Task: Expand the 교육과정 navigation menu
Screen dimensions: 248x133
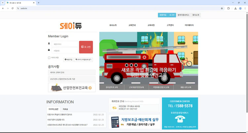Action: (x=151, y=25)
